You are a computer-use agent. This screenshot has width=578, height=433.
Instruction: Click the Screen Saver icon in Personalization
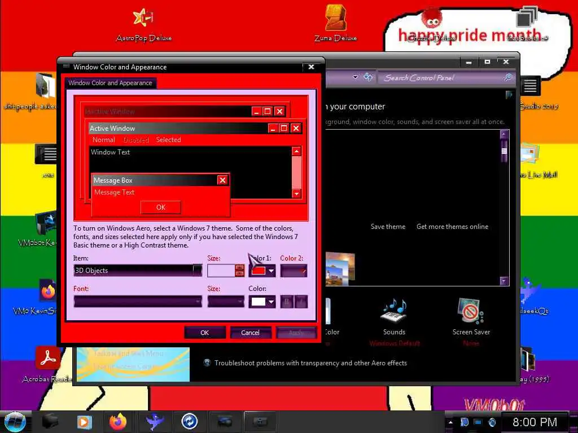pos(471,311)
